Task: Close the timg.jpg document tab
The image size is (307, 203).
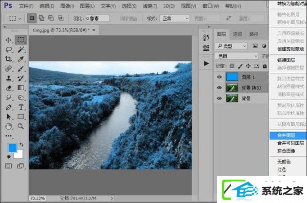Action: click(94, 30)
